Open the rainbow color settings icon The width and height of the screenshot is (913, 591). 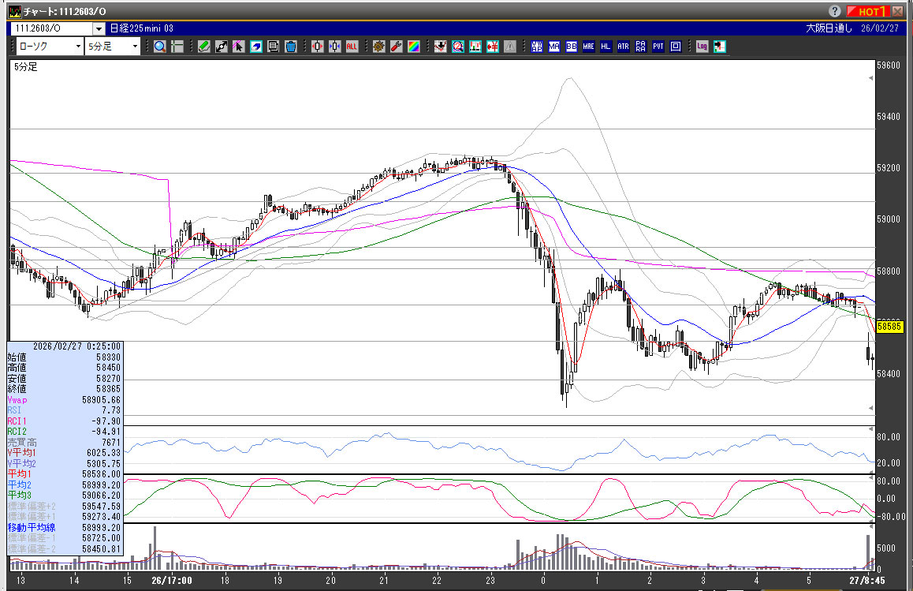pos(414,47)
